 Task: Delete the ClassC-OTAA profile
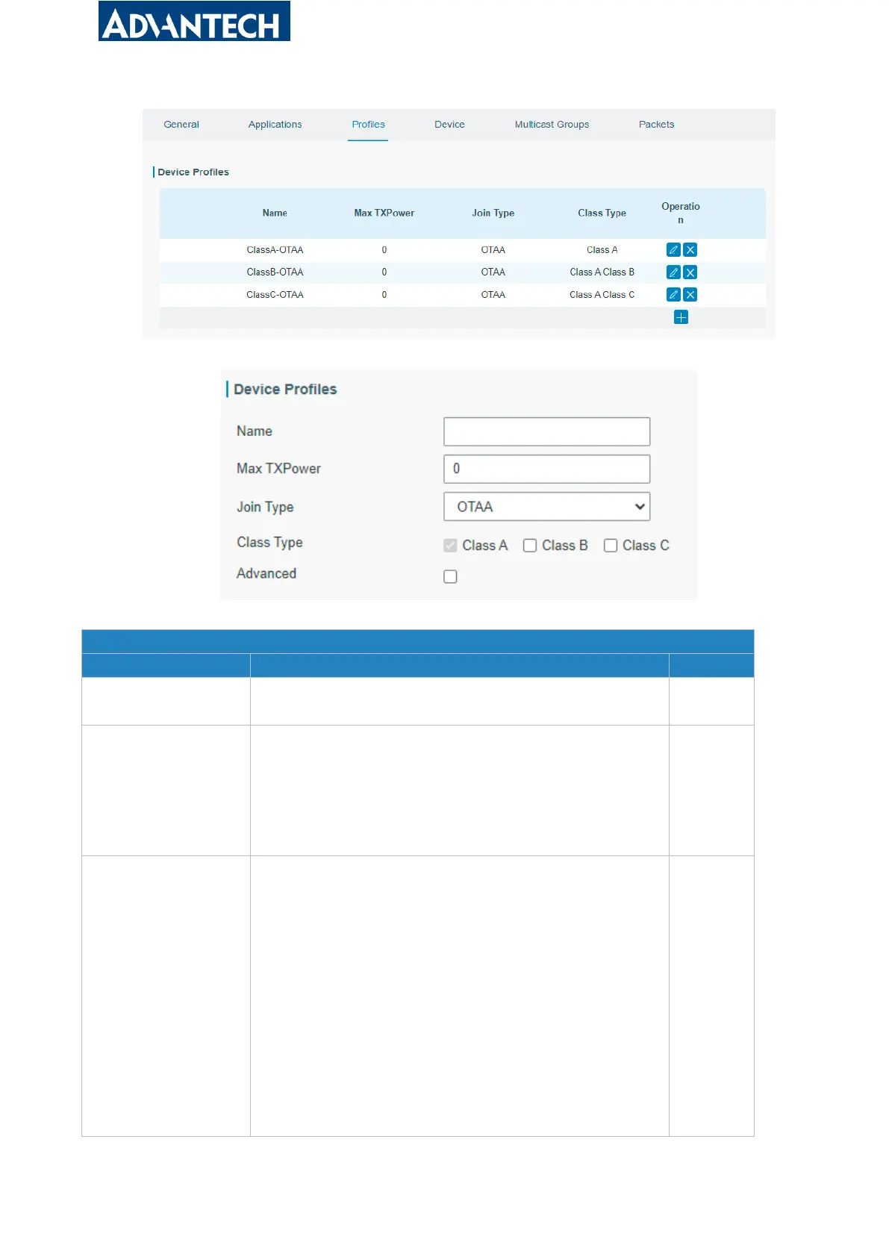[690, 295]
